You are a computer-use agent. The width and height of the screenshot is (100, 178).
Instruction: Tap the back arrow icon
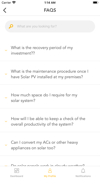tap(5, 10)
